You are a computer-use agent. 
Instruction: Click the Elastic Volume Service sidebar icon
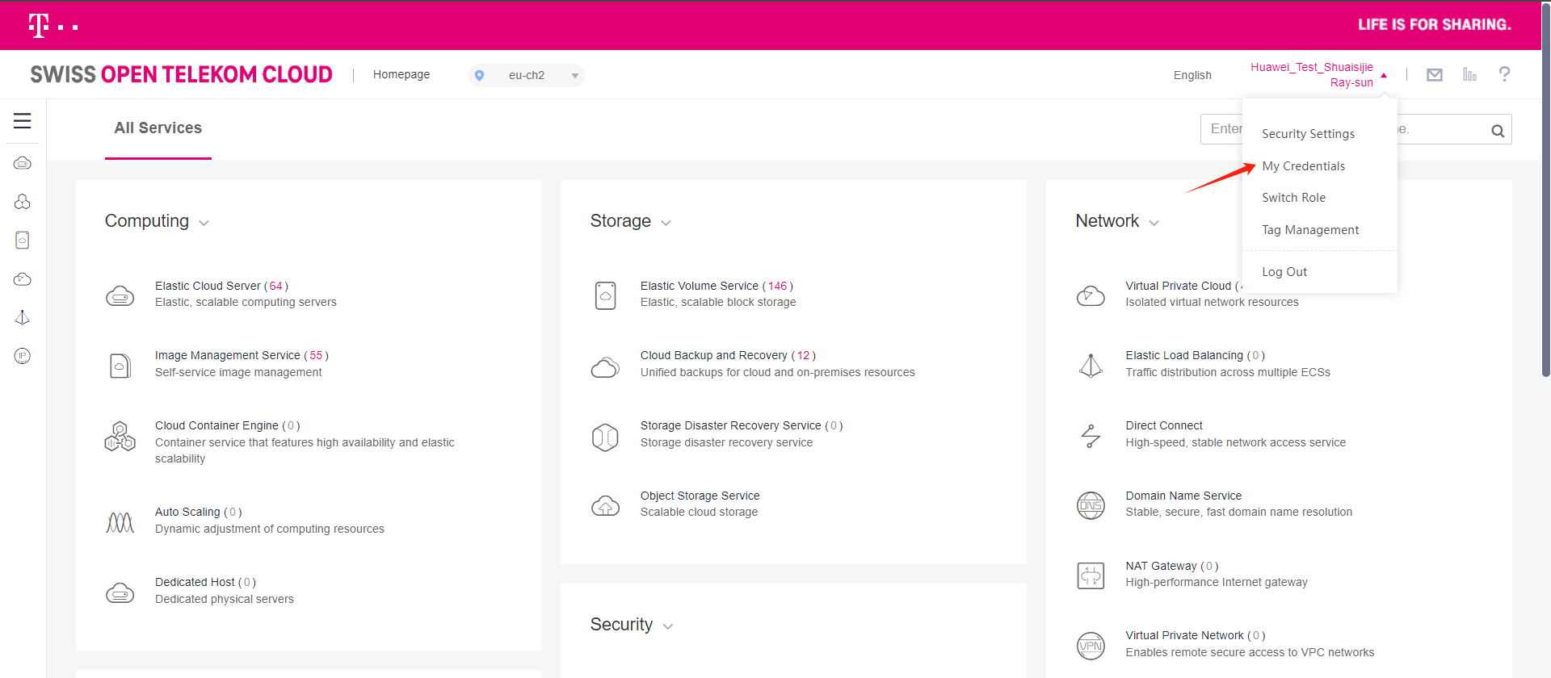click(23, 241)
